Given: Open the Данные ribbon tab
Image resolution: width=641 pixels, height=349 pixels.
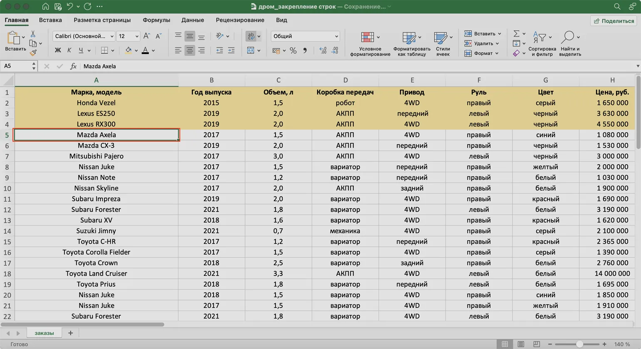Looking at the screenshot, I should click(x=192, y=20).
